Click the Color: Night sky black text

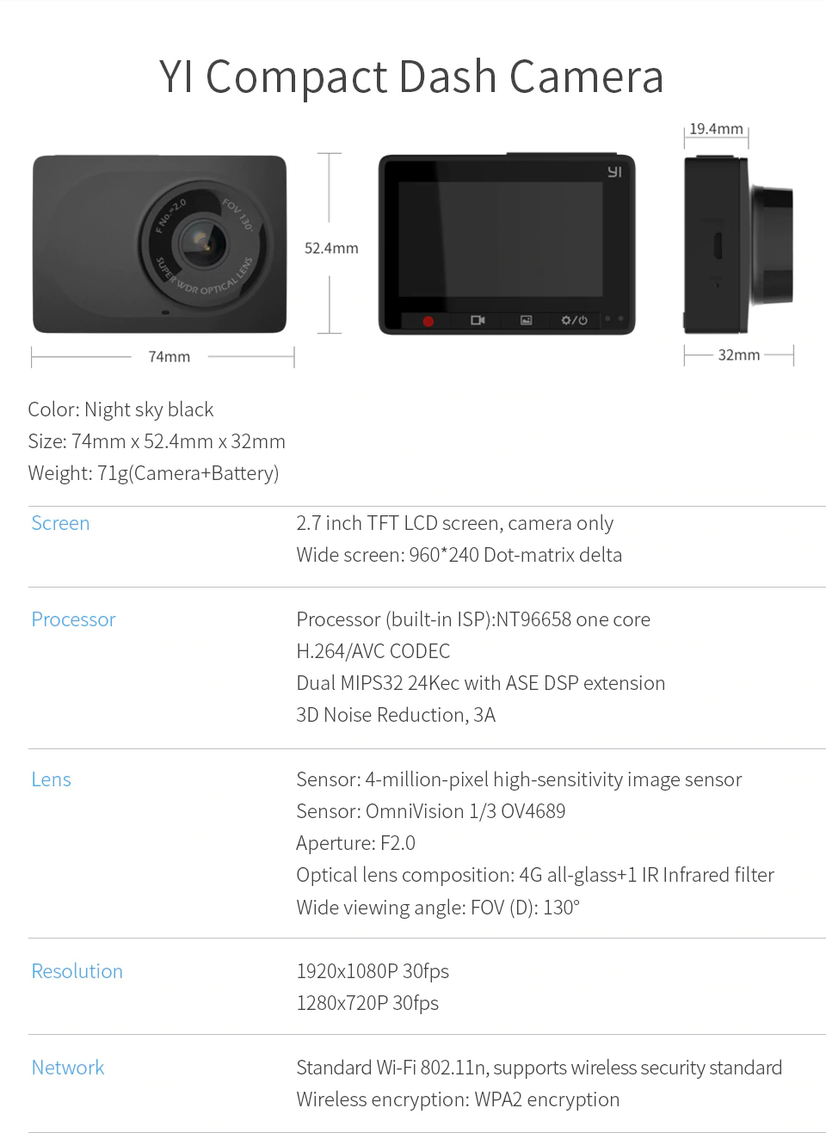120,409
